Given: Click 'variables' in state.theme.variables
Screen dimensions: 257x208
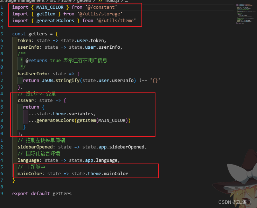Looking at the screenshot, I should pyautogui.click(x=81, y=114).
